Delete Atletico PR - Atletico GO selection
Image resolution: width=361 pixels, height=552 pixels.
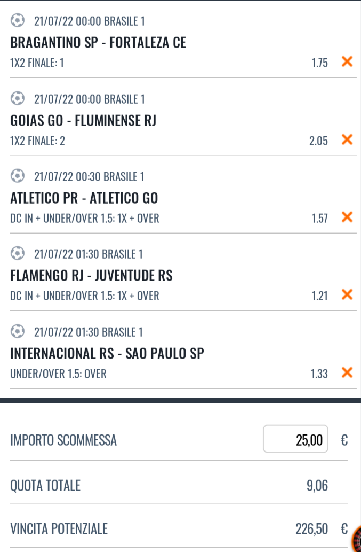coord(347,217)
